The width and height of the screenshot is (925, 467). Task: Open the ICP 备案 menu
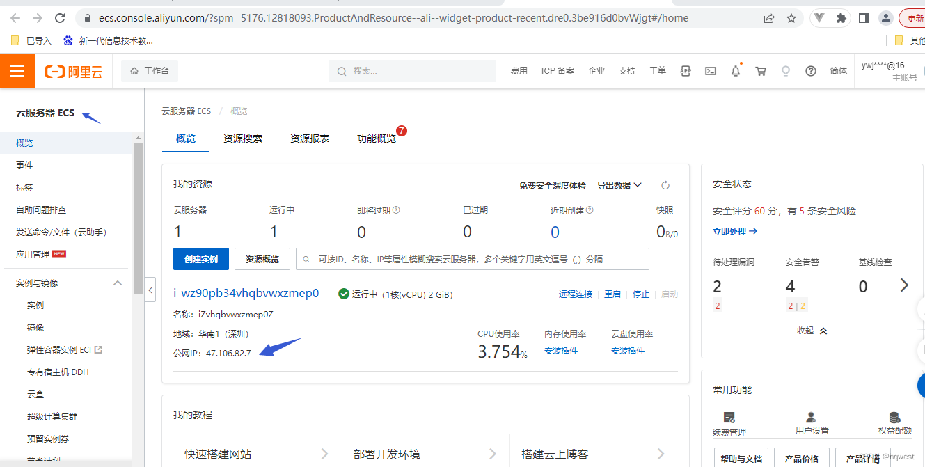pos(558,71)
